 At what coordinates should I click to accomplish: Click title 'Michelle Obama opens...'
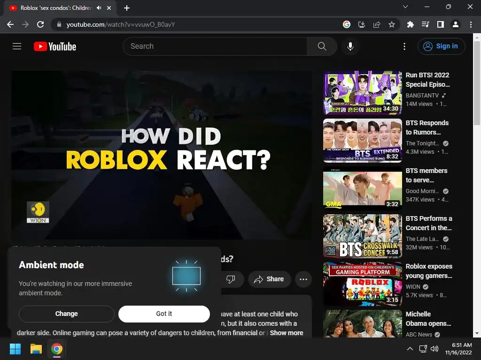click(428, 318)
